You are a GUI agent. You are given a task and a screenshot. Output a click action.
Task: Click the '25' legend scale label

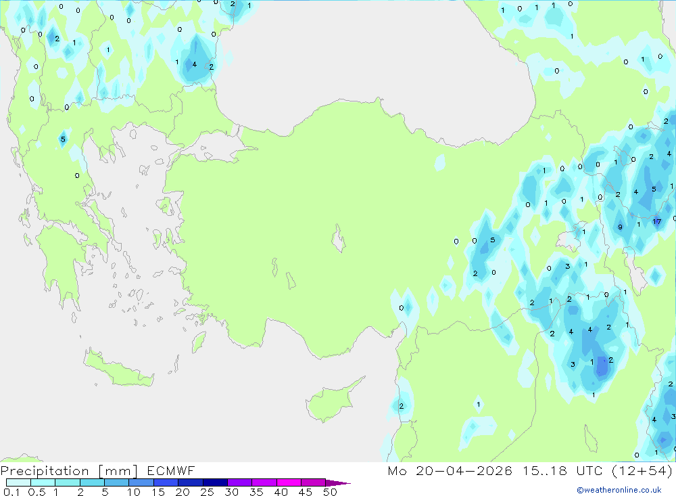coord(208,492)
